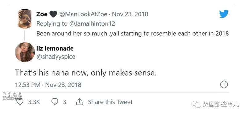Click the Zoe display name
247x115 pixels.
click(42, 14)
